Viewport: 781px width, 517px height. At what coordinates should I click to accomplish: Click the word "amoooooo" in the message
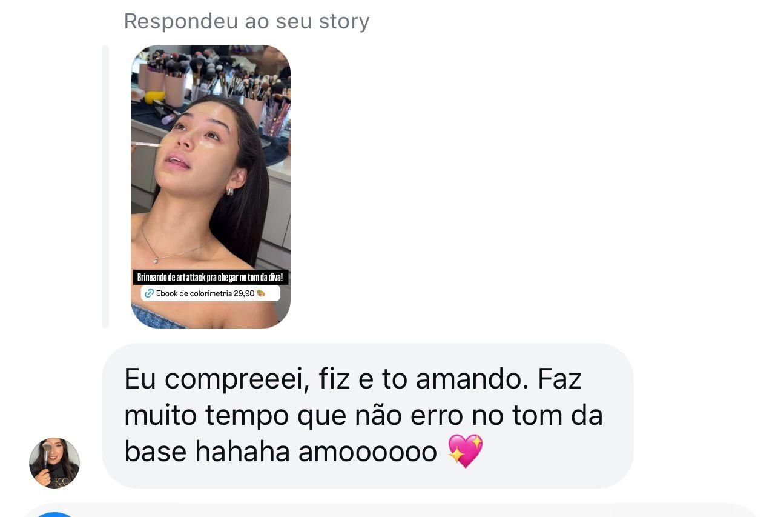(x=367, y=452)
